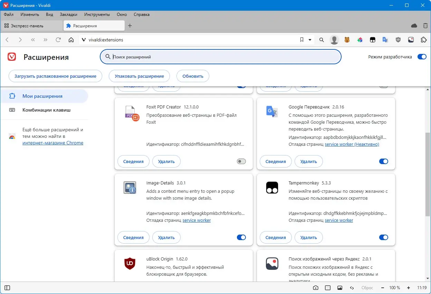Open the Инструменты menu
This screenshot has width=431, height=294.
pos(97,15)
